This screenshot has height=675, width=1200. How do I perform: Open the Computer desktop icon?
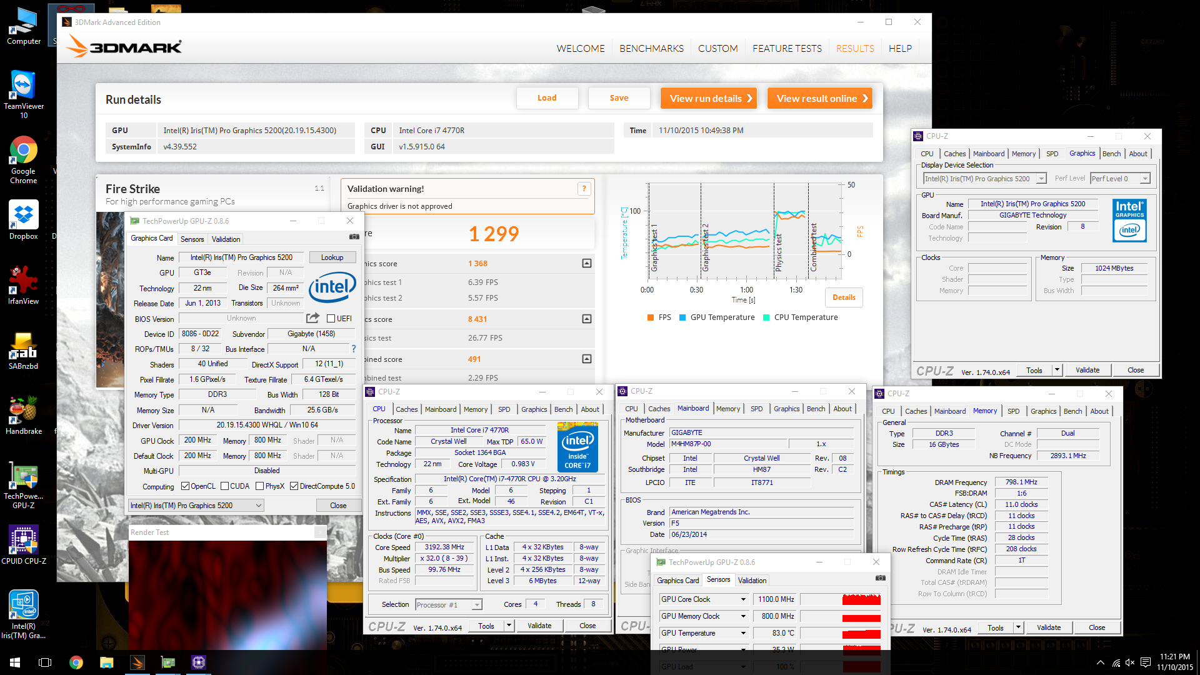coord(24,26)
